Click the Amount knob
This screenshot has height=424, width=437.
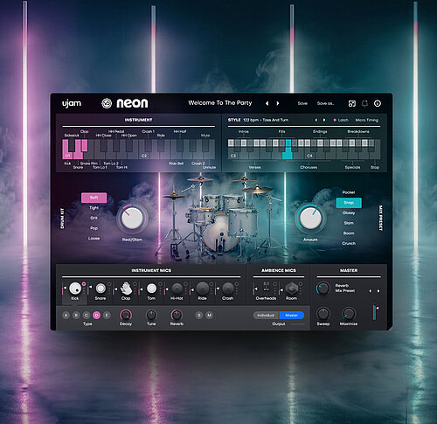pyautogui.click(x=310, y=219)
